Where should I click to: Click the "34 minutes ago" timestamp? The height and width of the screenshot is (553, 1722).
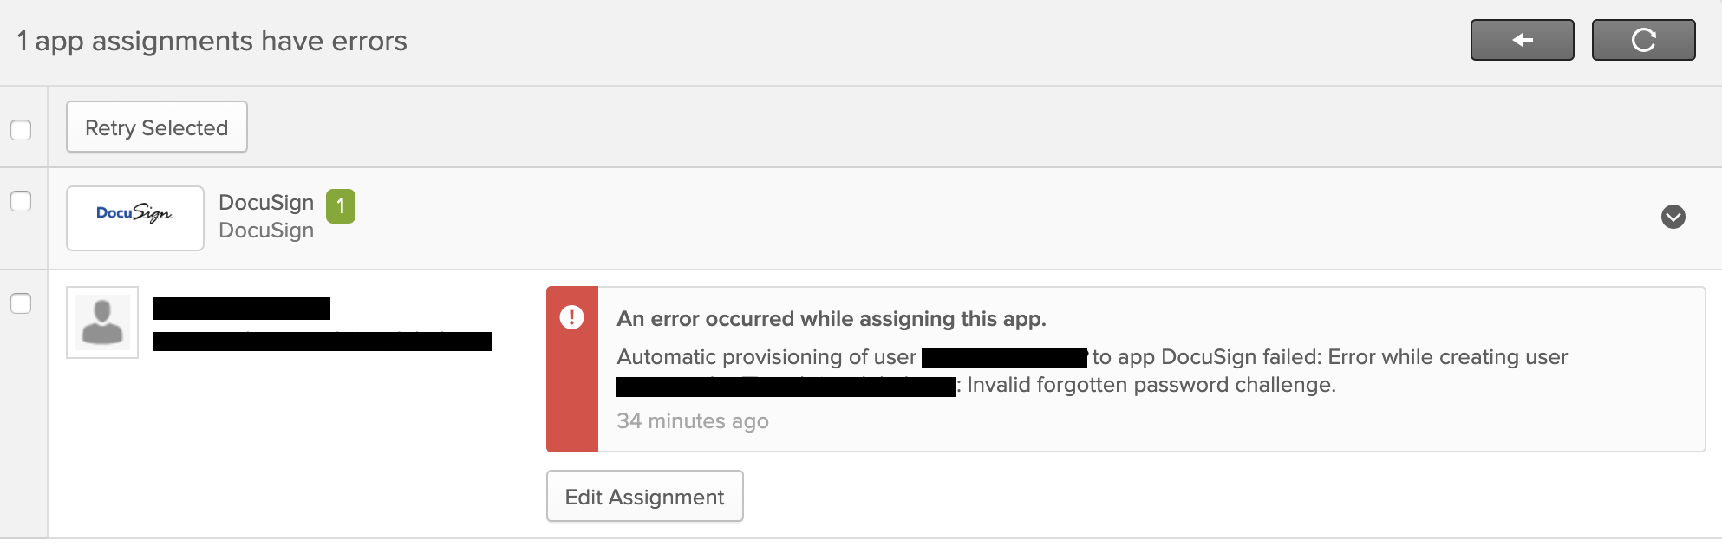(x=692, y=421)
